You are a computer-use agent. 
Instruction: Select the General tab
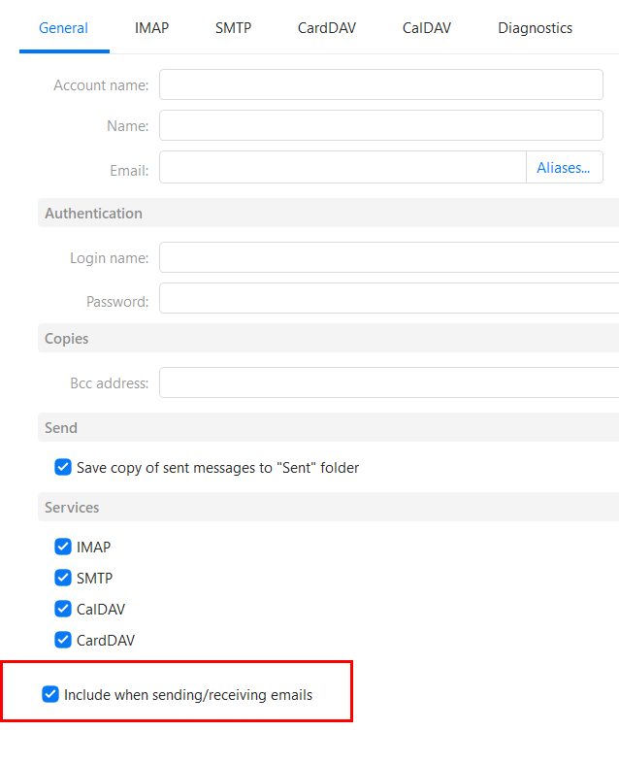point(63,28)
